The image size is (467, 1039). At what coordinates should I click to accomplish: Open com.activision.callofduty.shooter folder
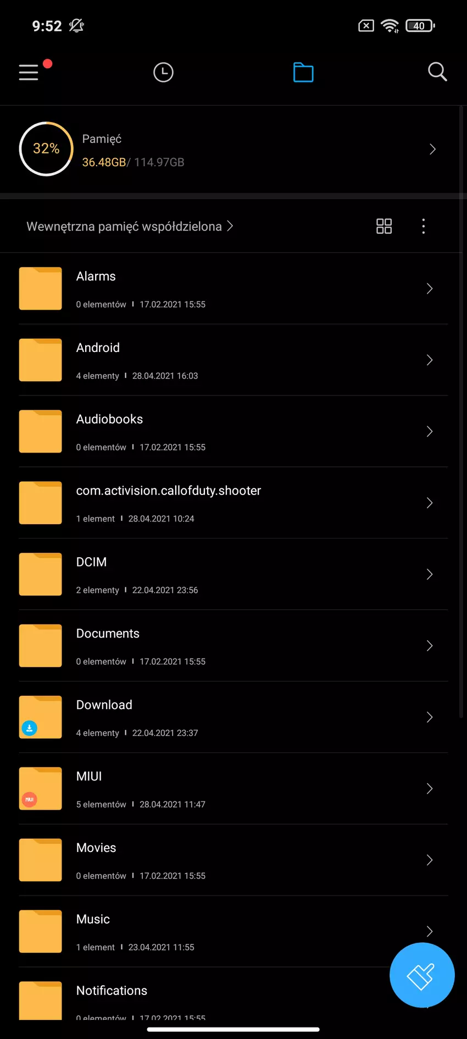pos(168,491)
